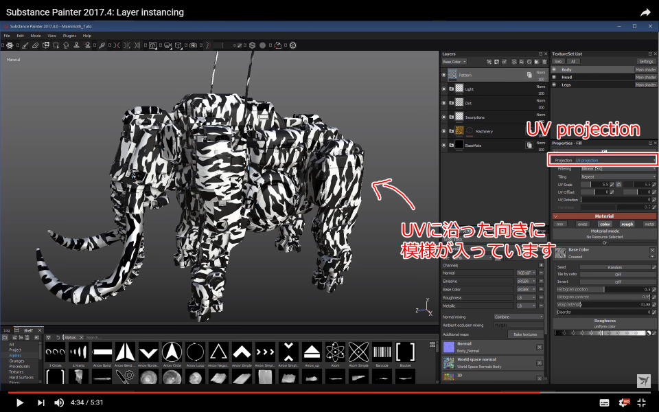659x412 pixels.
Task: Select the Polygon Fill tool
Action: pos(56,45)
